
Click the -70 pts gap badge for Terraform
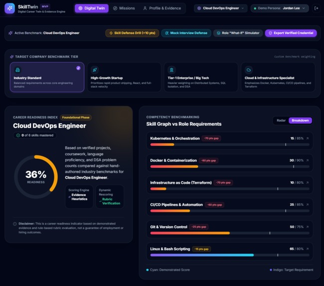[223, 183]
